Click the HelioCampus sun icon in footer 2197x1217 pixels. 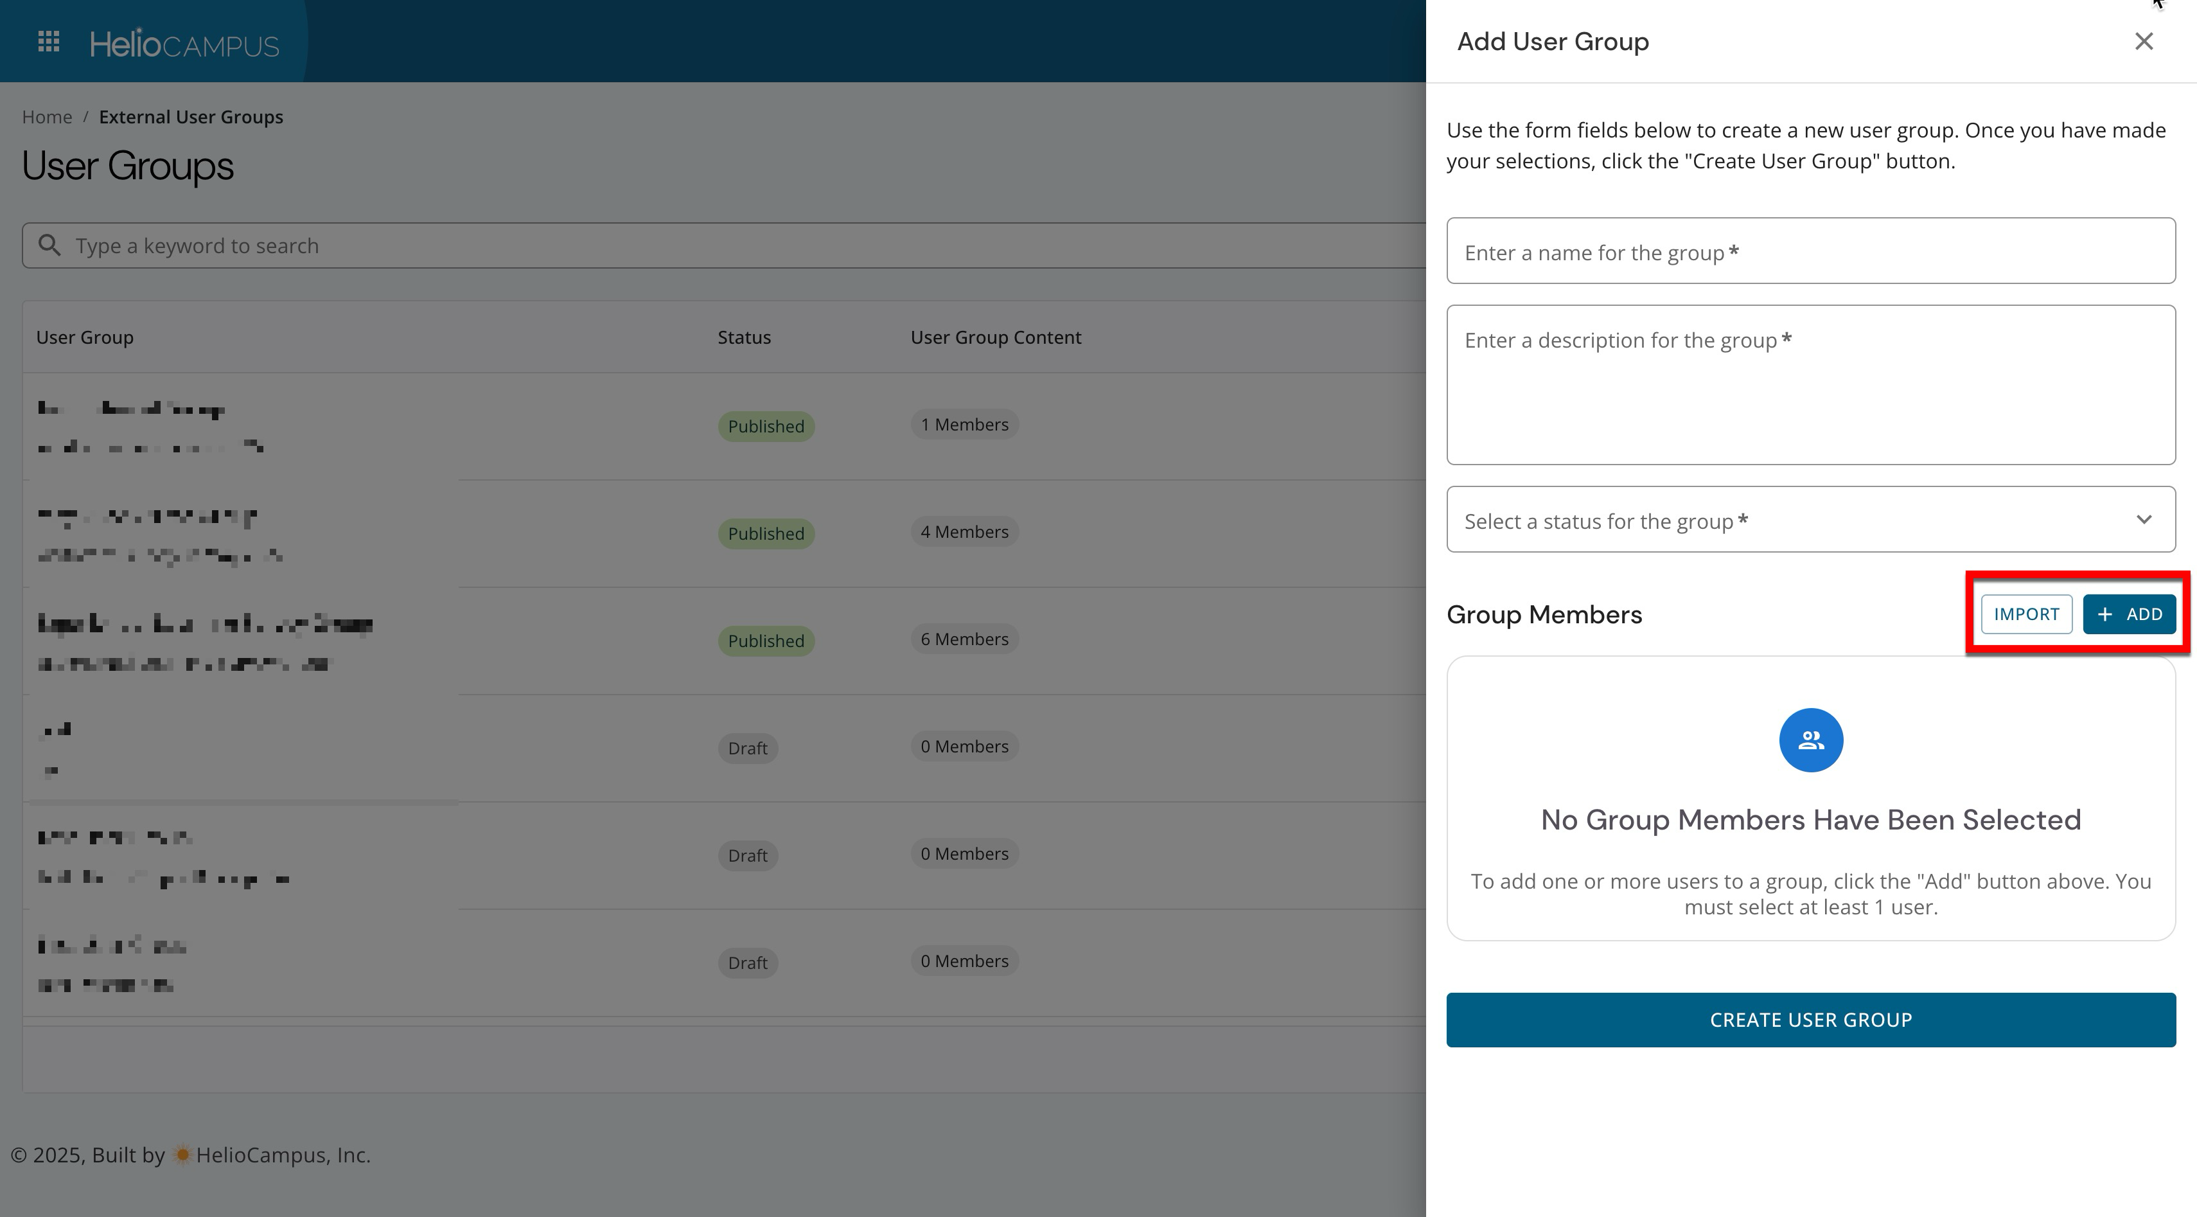coord(182,1155)
